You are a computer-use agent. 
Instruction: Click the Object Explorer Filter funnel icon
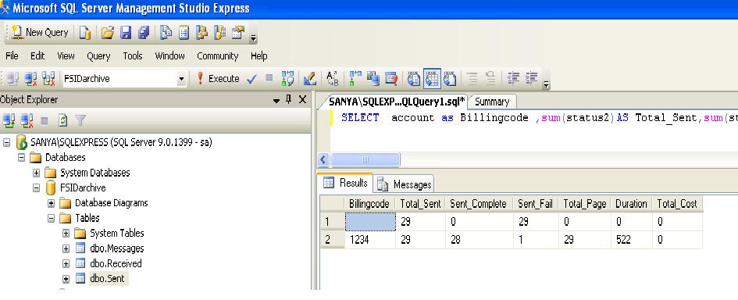pyautogui.click(x=80, y=121)
